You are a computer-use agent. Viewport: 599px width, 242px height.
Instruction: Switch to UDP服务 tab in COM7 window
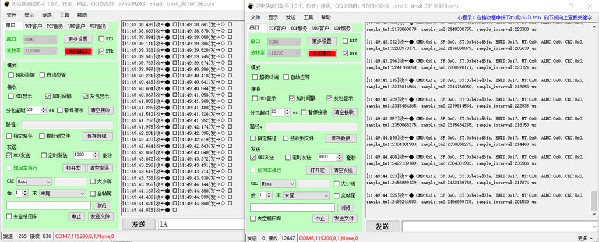click(x=98, y=26)
